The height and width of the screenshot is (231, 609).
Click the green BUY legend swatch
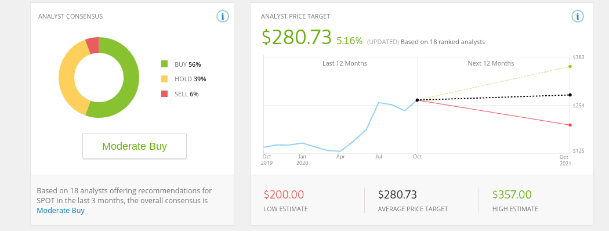[164, 64]
